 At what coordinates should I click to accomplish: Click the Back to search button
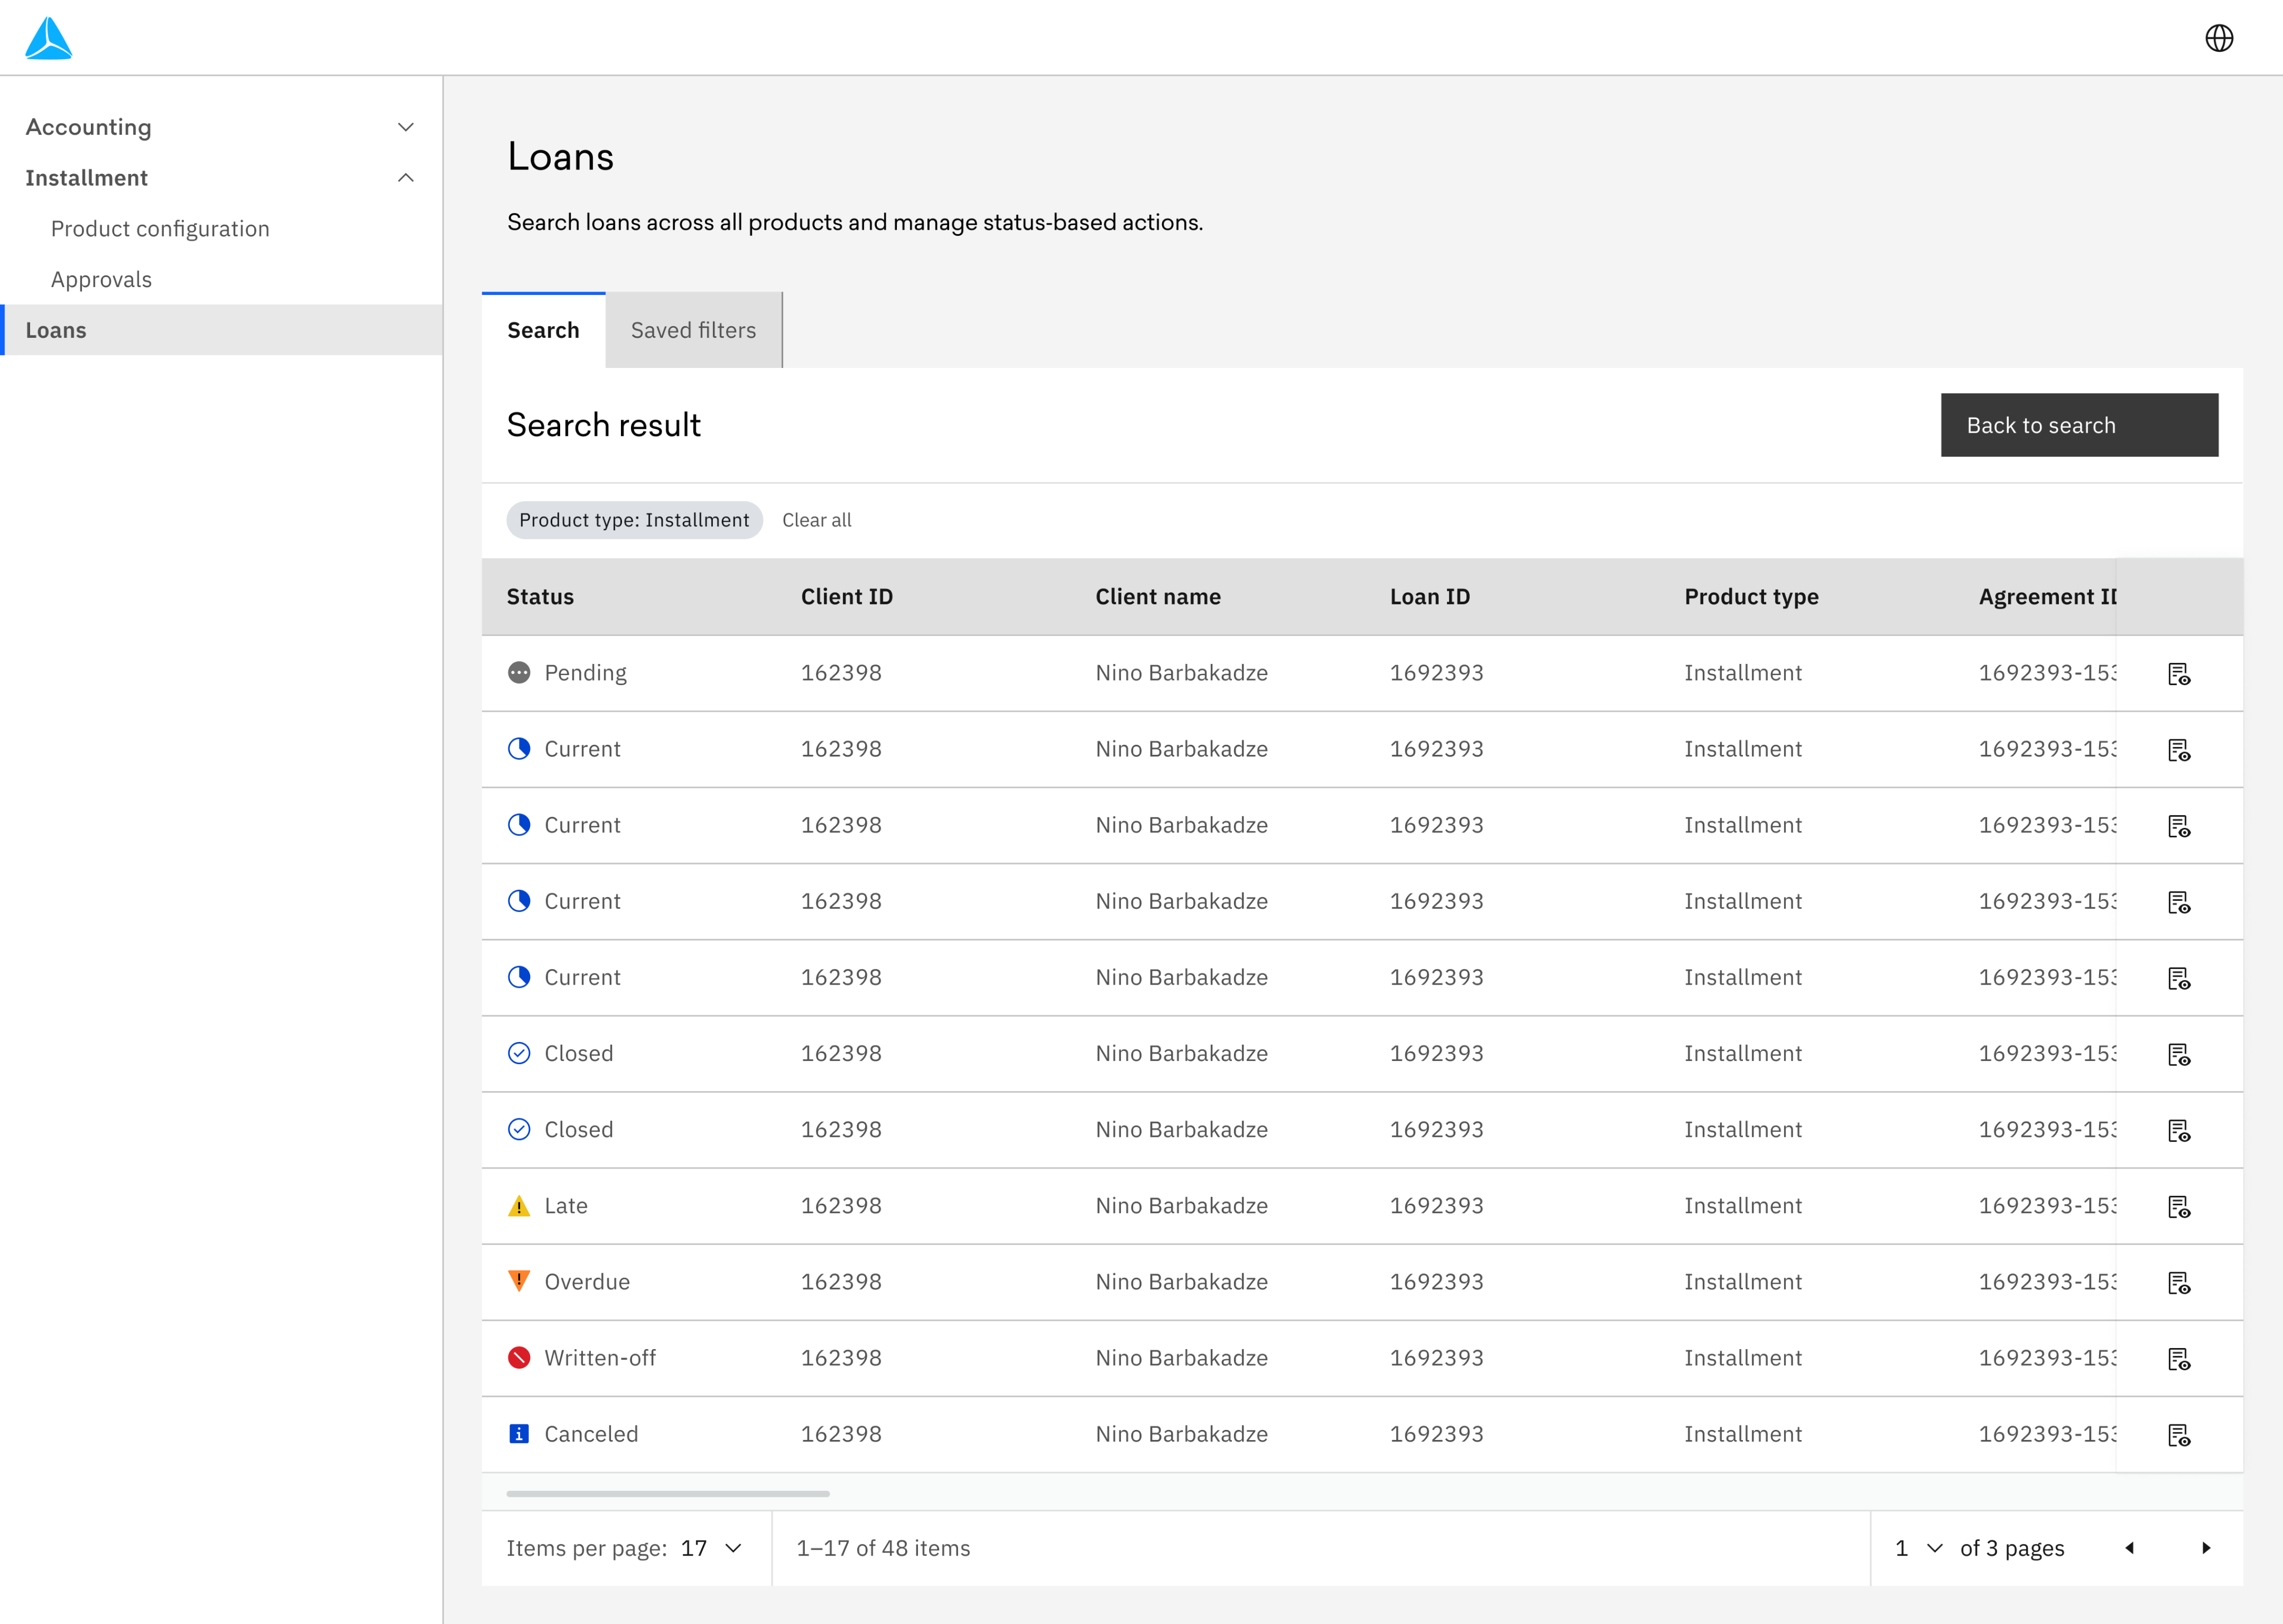coord(2079,425)
